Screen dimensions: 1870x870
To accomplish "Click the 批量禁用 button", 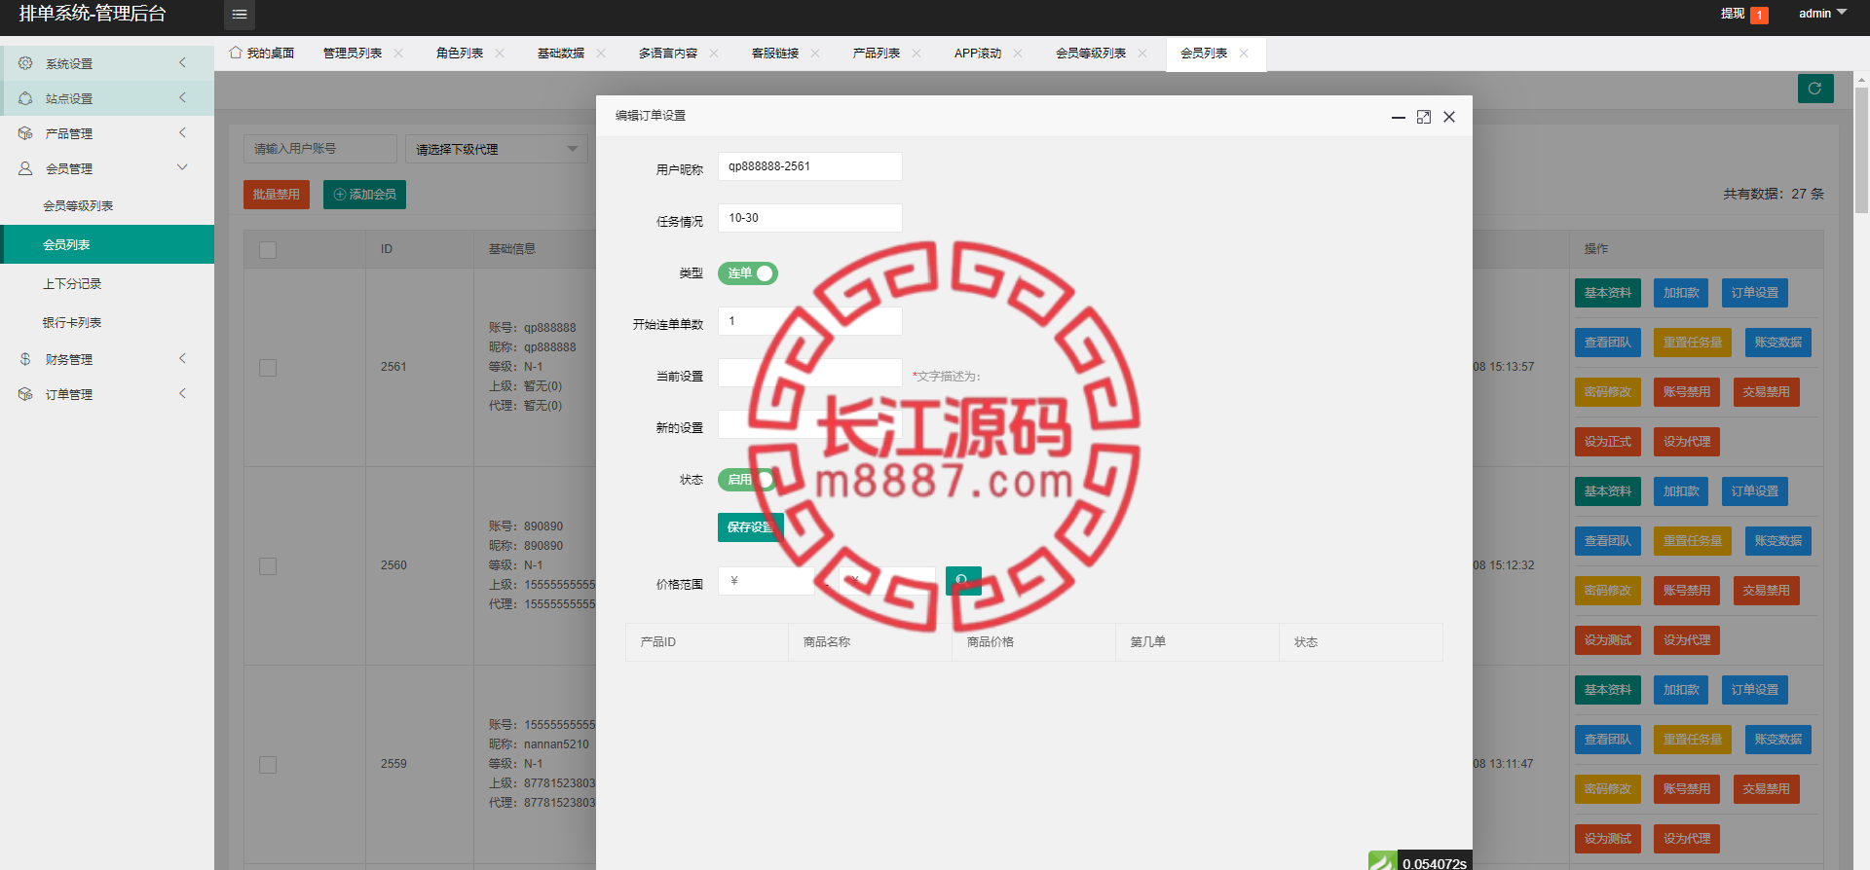I will coord(277,195).
